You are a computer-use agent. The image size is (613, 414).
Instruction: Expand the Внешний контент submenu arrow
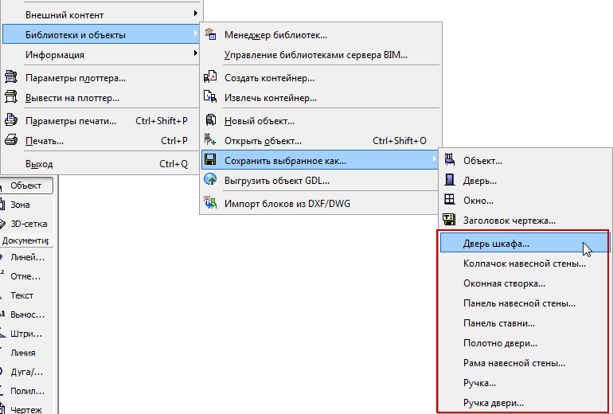(x=195, y=14)
